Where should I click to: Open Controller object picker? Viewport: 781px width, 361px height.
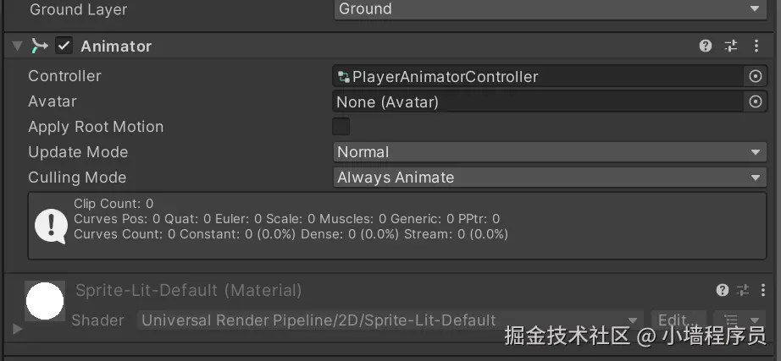756,76
